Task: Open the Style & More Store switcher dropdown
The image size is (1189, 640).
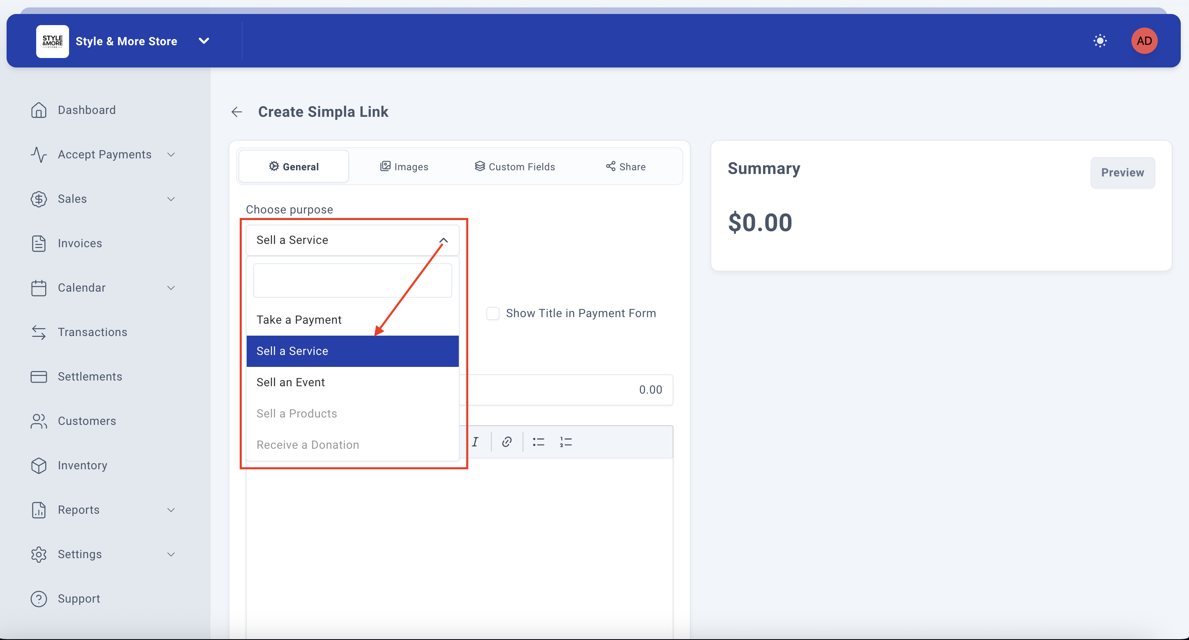Action: pos(204,41)
